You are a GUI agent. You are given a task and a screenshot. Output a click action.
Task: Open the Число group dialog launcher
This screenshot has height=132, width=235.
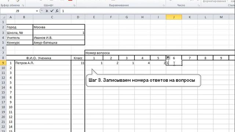click(x=199, y=5)
